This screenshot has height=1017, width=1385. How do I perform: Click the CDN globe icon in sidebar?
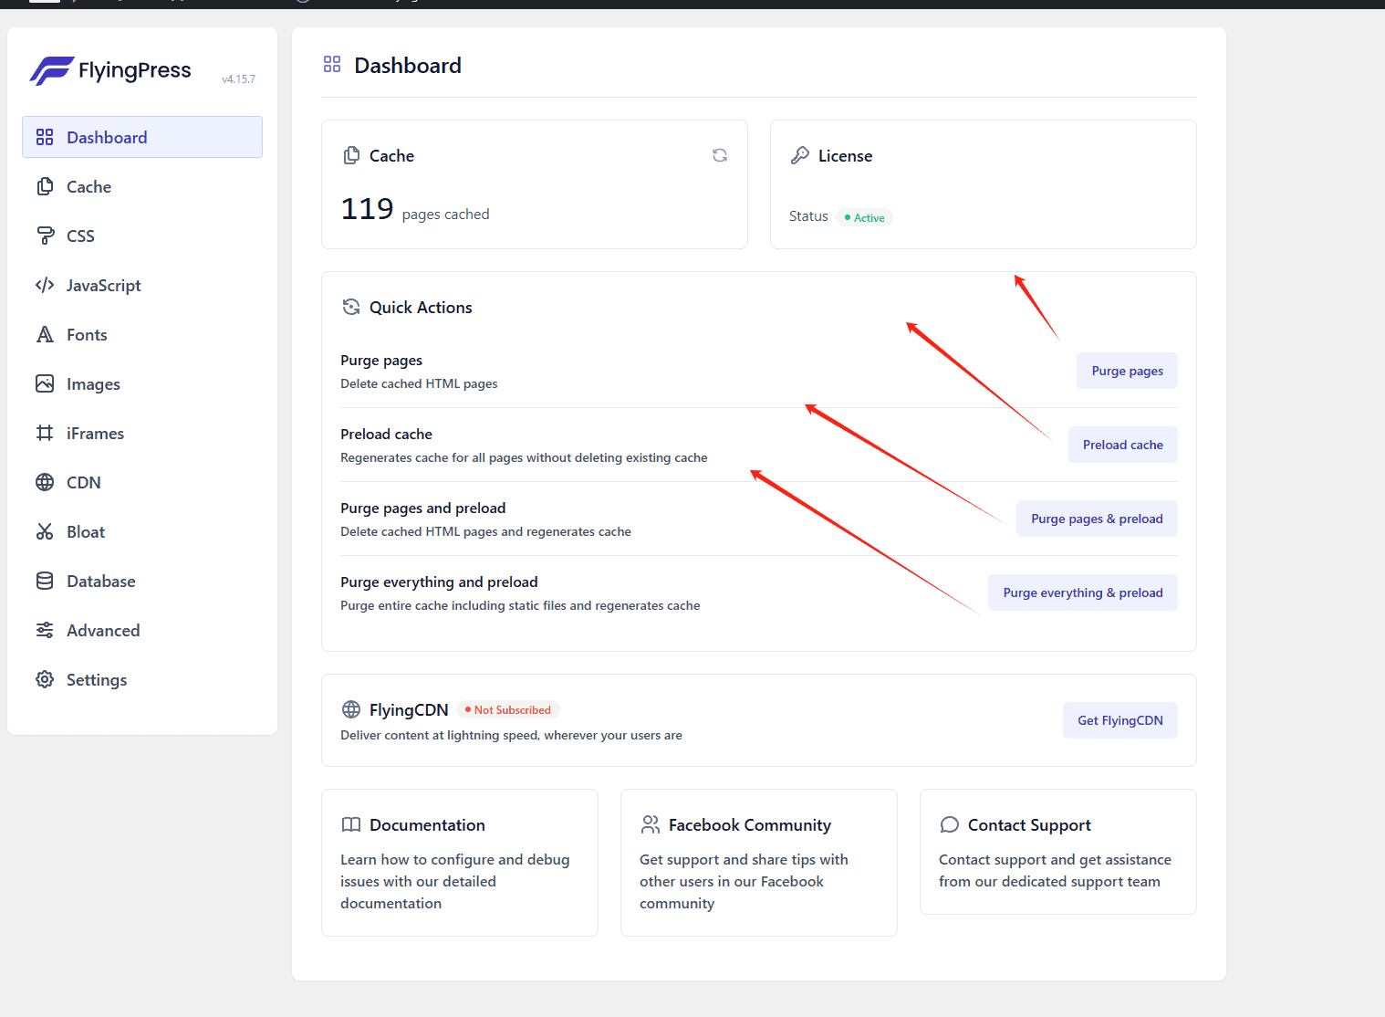[x=45, y=482]
